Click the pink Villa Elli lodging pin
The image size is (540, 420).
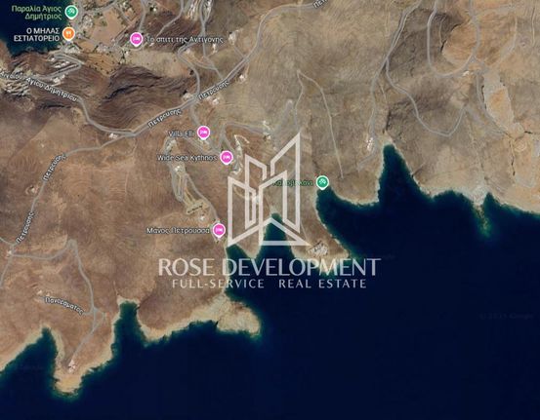(x=203, y=133)
